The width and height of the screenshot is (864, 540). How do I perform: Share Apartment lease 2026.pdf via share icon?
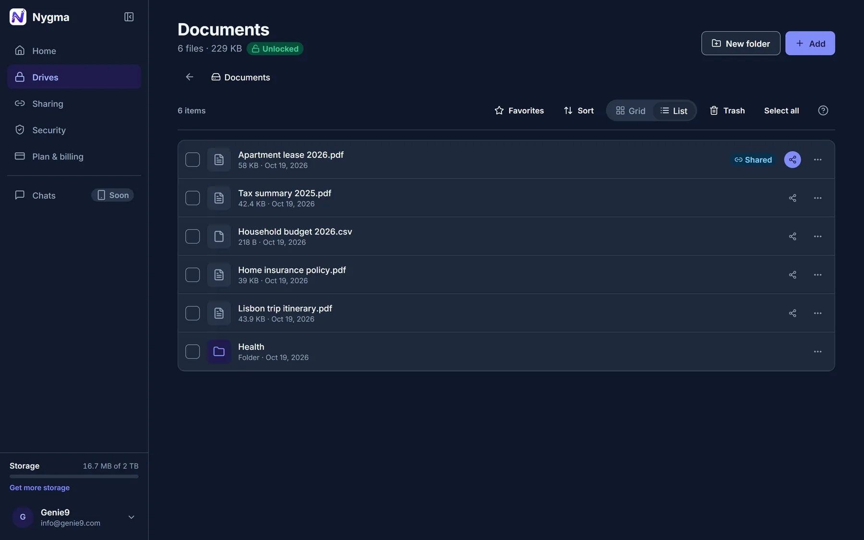coord(792,159)
